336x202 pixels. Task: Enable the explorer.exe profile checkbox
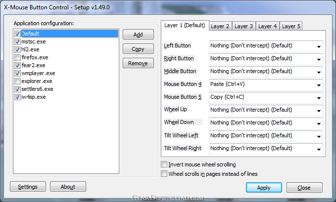(x=17, y=81)
